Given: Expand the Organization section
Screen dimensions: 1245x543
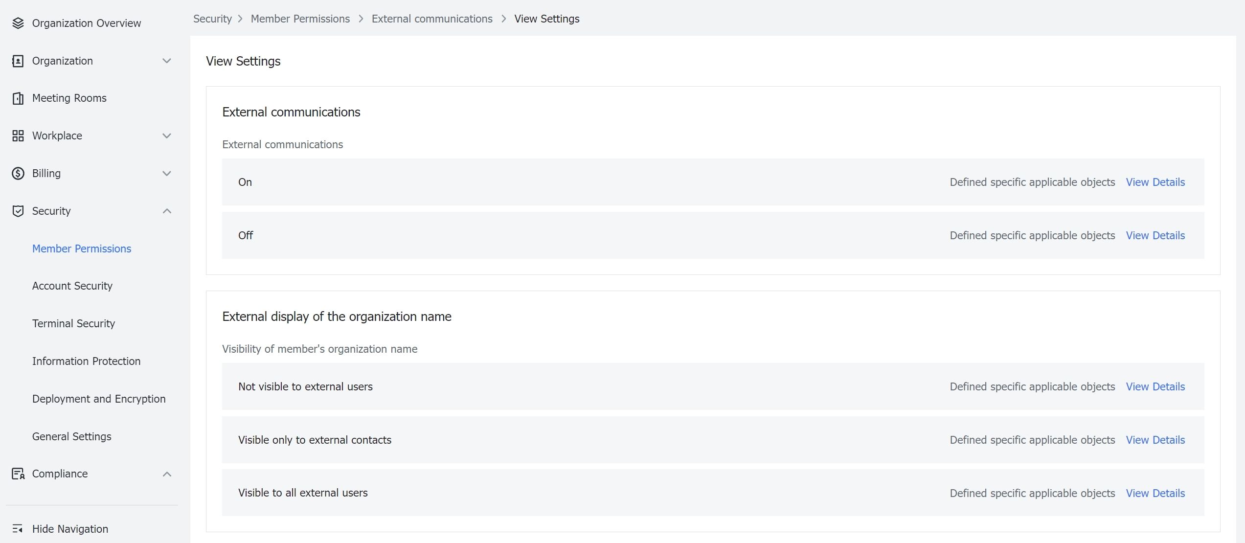Looking at the screenshot, I should pyautogui.click(x=167, y=61).
